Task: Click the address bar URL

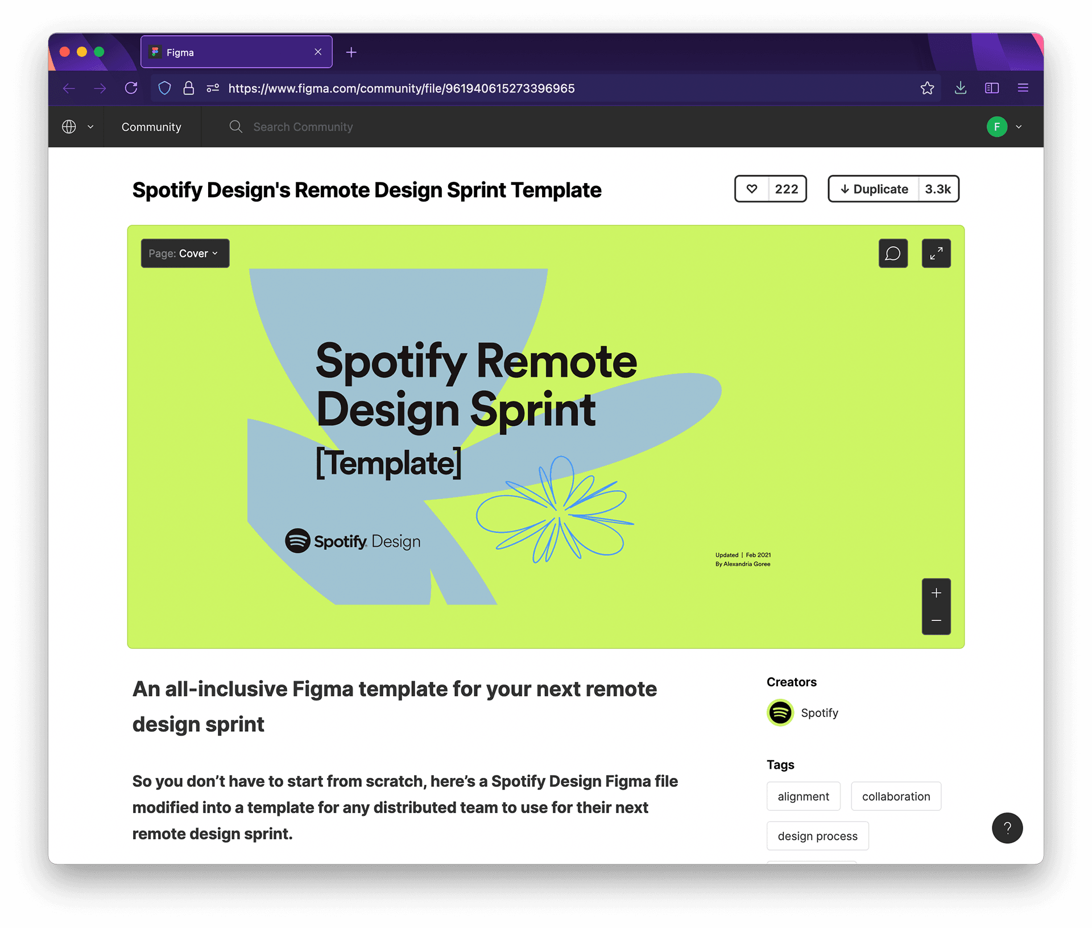Action: [402, 88]
